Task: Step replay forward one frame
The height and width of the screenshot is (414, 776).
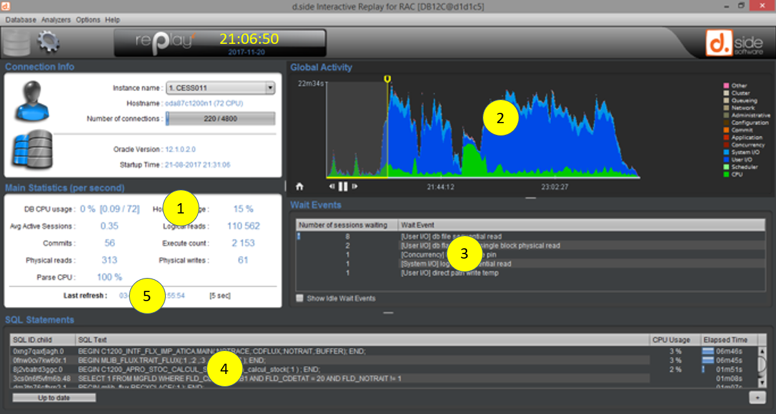Action: point(354,186)
